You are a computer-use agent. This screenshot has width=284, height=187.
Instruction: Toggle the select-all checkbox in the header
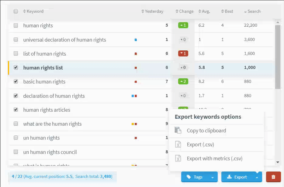pos(16,11)
